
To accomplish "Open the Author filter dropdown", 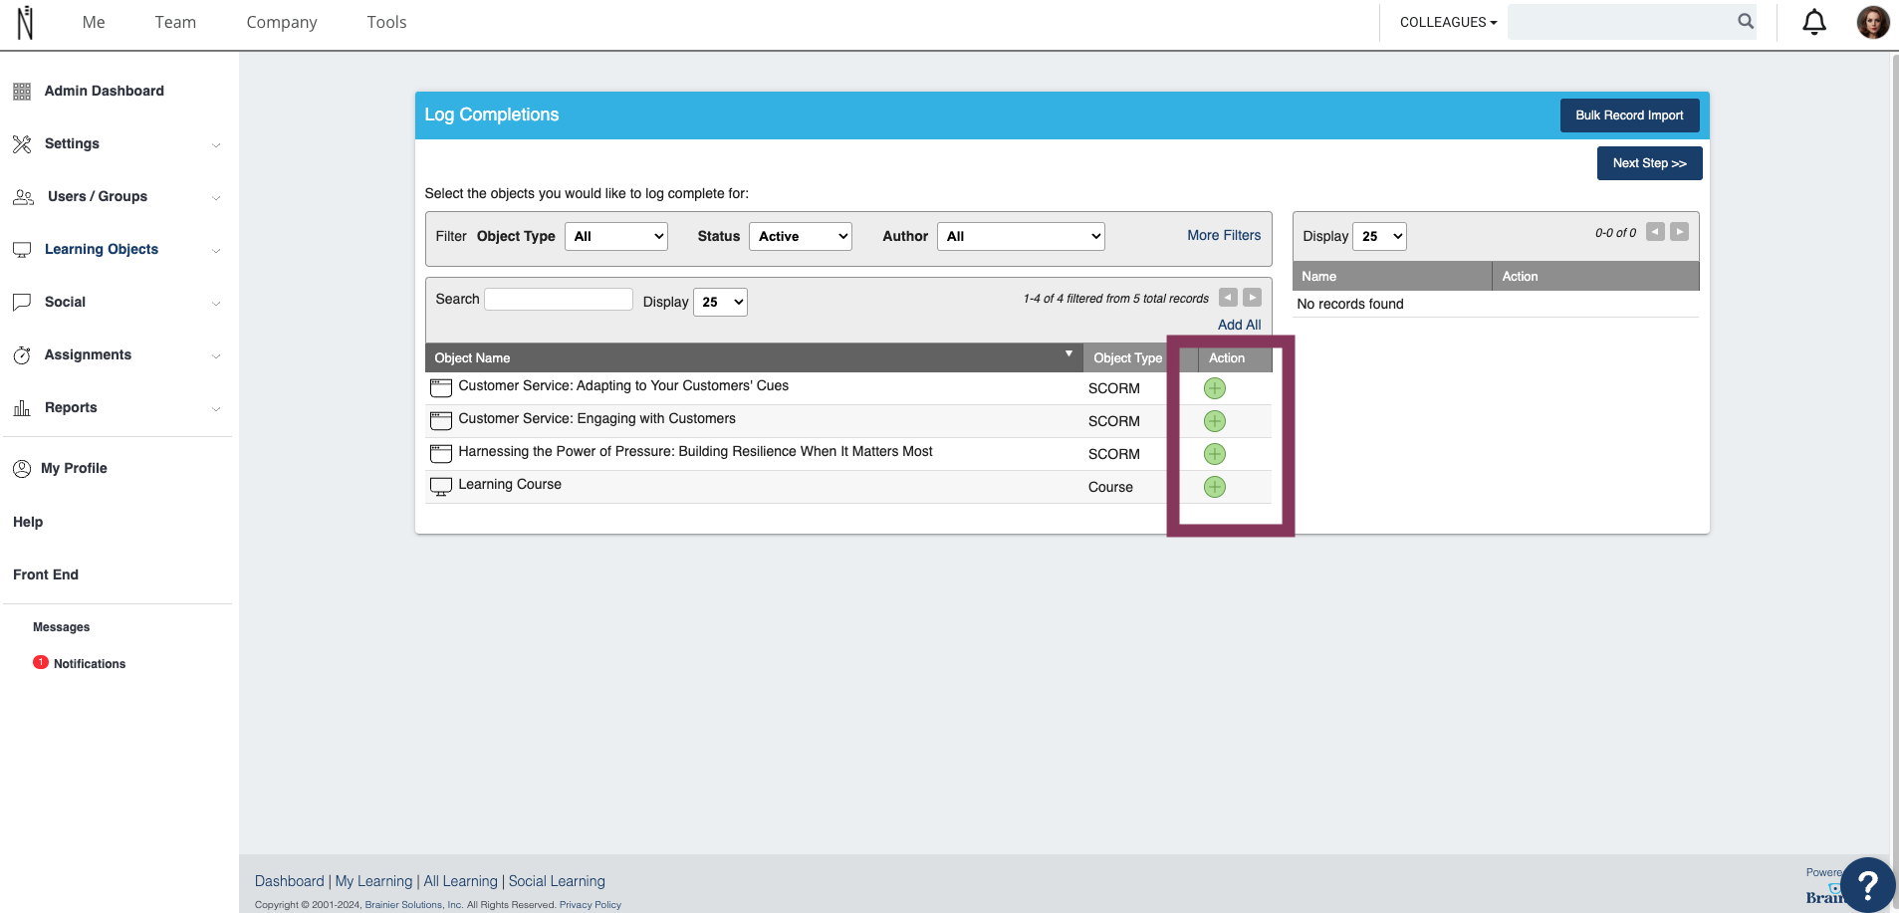I will click(1021, 236).
